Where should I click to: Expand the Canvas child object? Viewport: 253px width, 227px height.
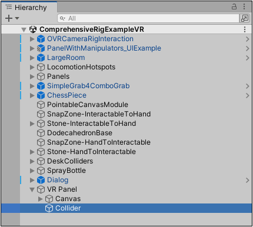pos(41,199)
